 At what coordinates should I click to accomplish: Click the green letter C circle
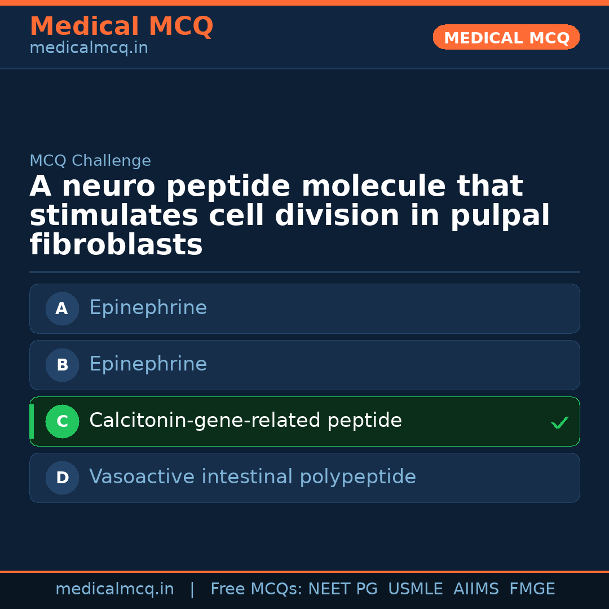coord(62,421)
